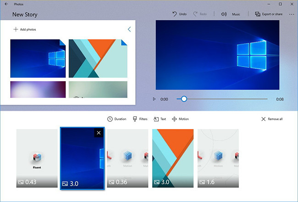298x202 pixels.
Task: Click Remove all clips
Action: pyautogui.click(x=271, y=119)
